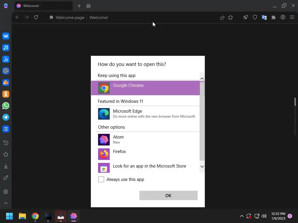Open browsing history from sidebar
298x223 pixels.
point(6,143)
